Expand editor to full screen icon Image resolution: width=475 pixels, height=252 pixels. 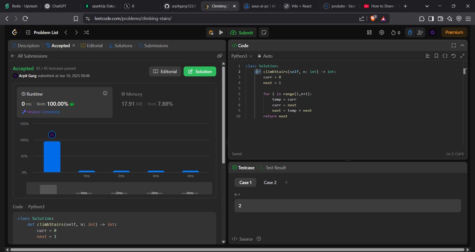[x=462, y=56]
